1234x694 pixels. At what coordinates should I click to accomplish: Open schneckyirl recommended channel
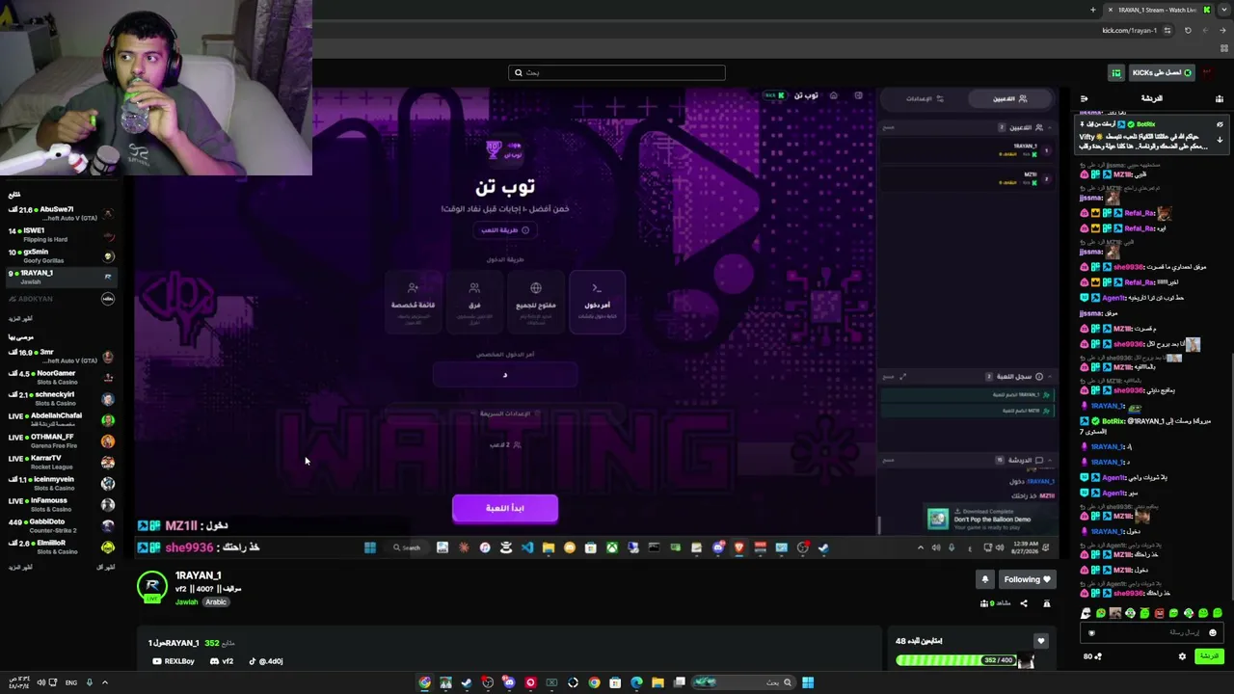point(60,398)
